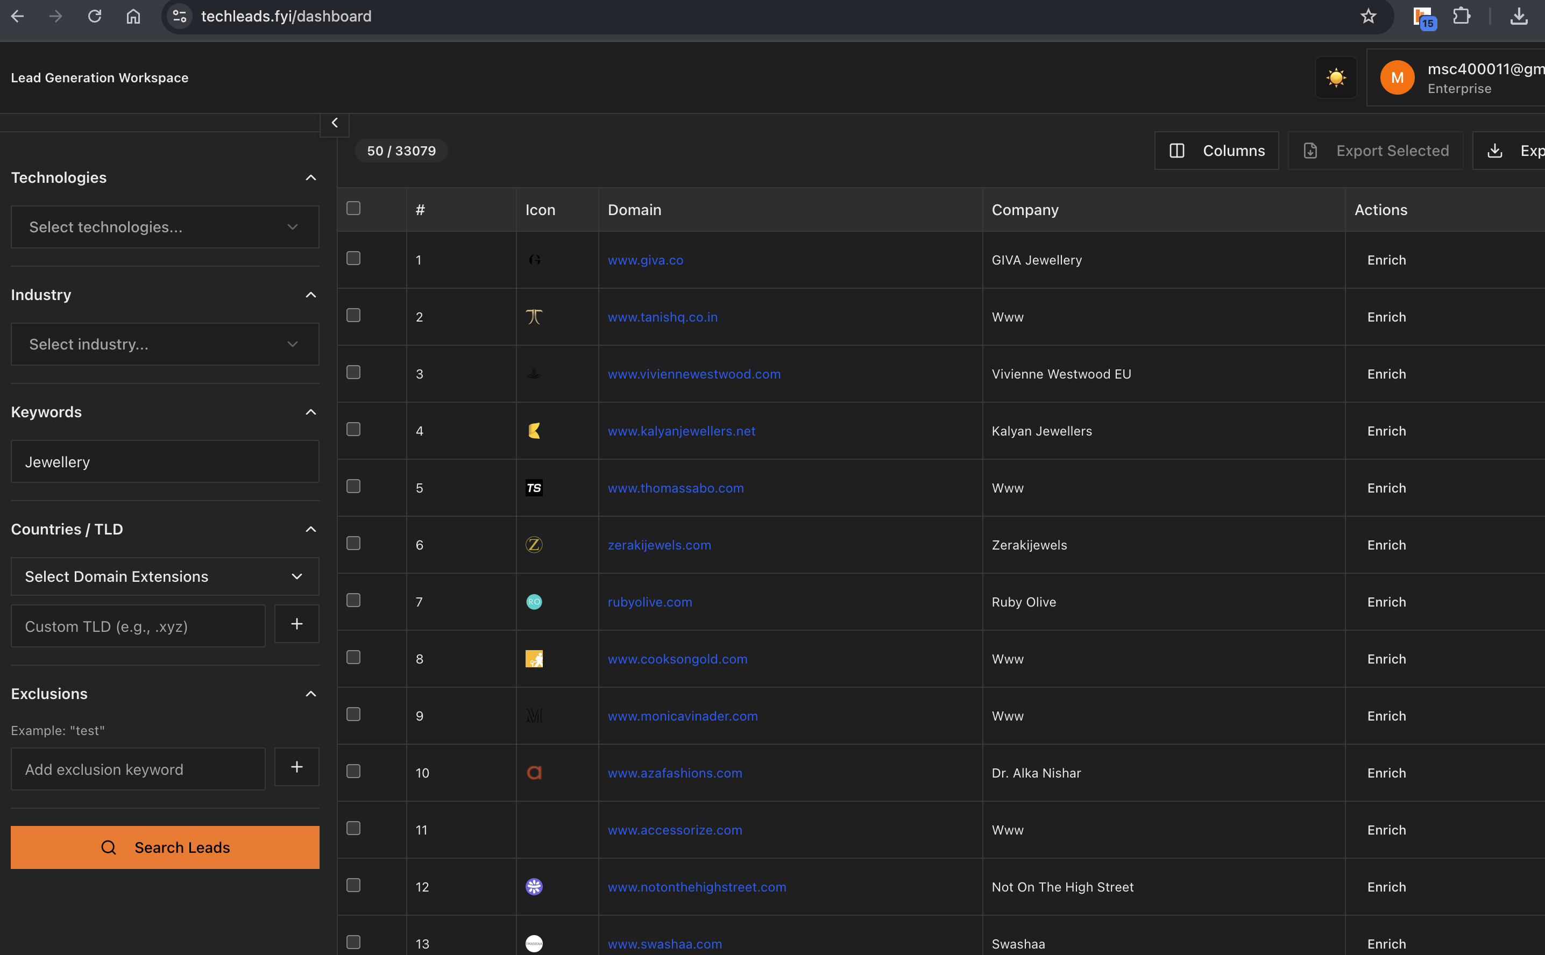Collapse the sidebar with the chevron arrow
The width and height of the screenshot is (1545, 955).
coord(334,123)
